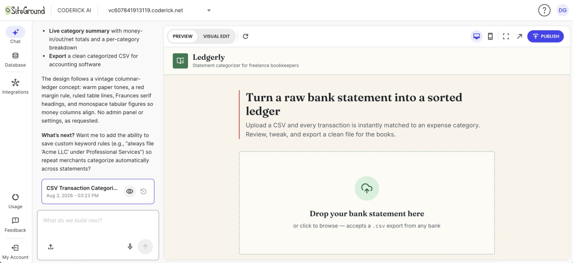573x263 pixels.
Task: Start voice input with the microphone
Action: [x=130, y=247]
